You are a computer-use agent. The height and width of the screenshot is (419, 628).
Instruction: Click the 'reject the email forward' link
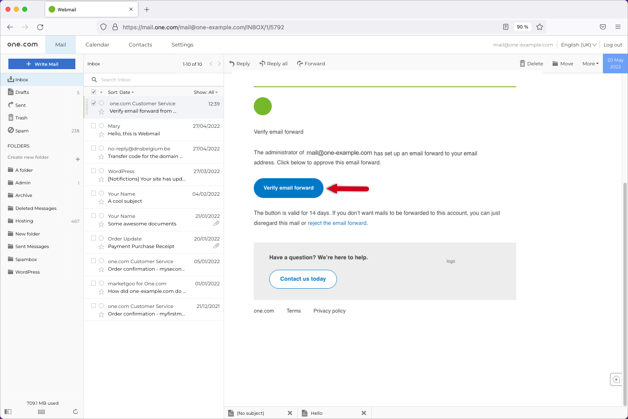(337, 223)
